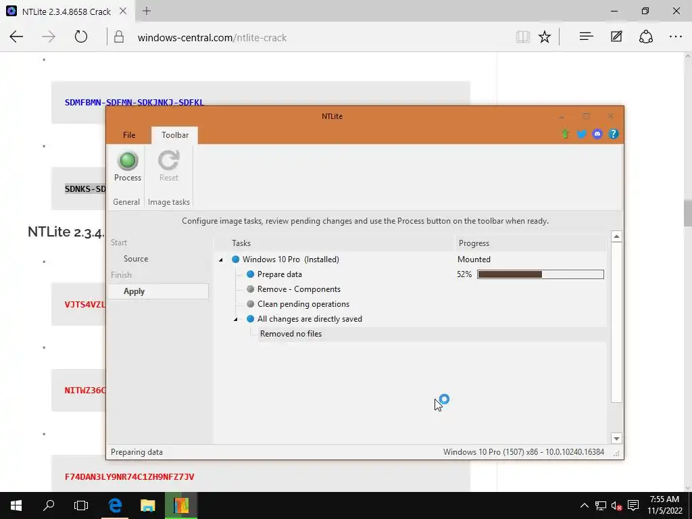
Task: Open the Reading view book icon
Action: (x=522, y=37)
